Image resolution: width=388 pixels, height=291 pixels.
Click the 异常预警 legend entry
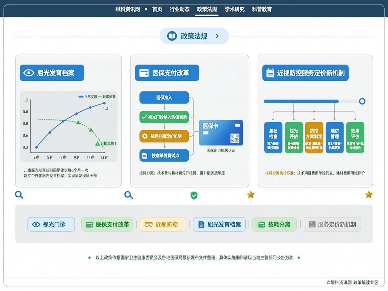107,97
